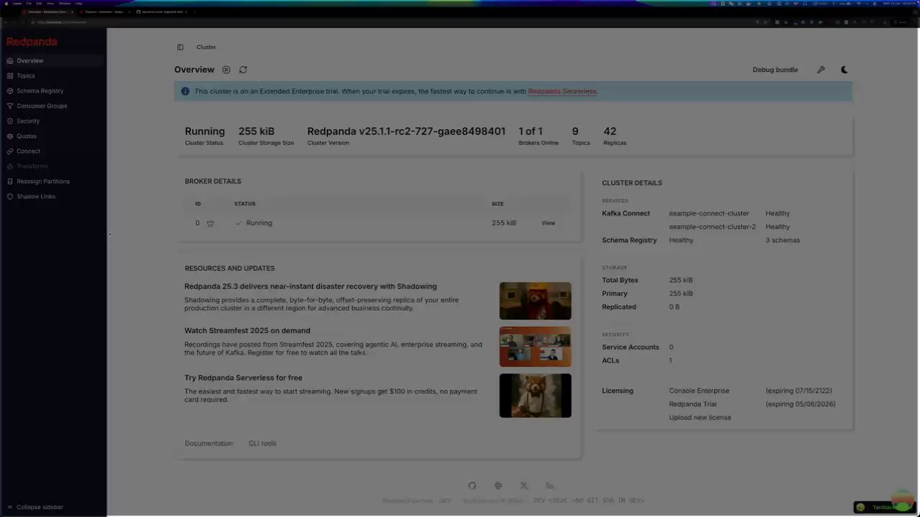This screenshot has width=920, height=517.
Task: Click Upload new license link
Action: (x=700, y=418)
